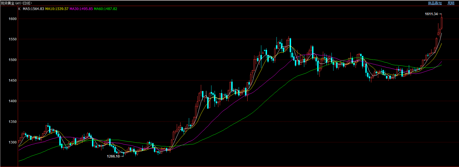459x167 pixels.
Task: Click the 1600 price axis label
Action: coord(13,19)
